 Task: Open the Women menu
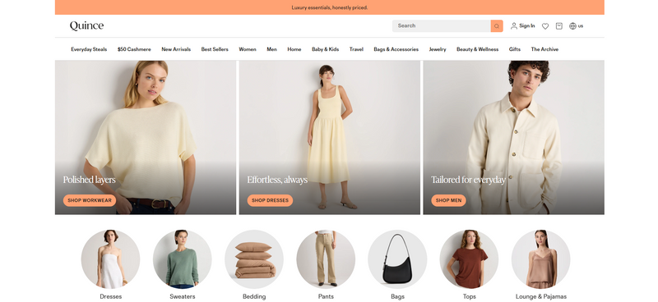248,49
